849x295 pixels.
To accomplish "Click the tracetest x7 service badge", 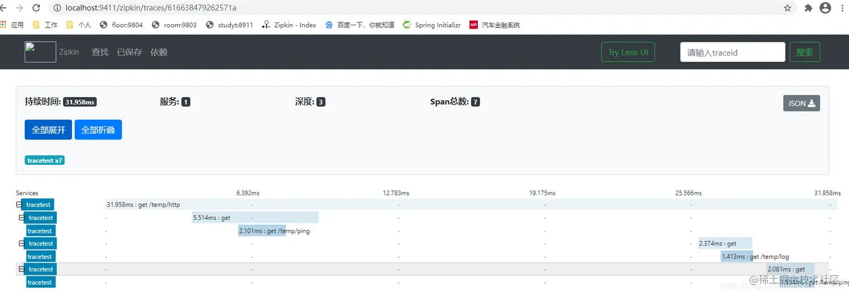I will pyautogui.click(x=45, y=160).
